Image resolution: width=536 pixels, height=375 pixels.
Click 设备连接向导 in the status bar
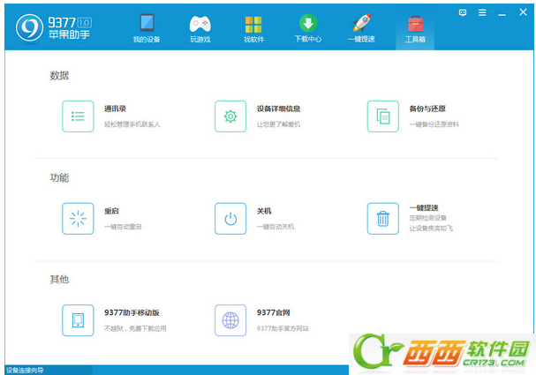(x=25, y=371)
